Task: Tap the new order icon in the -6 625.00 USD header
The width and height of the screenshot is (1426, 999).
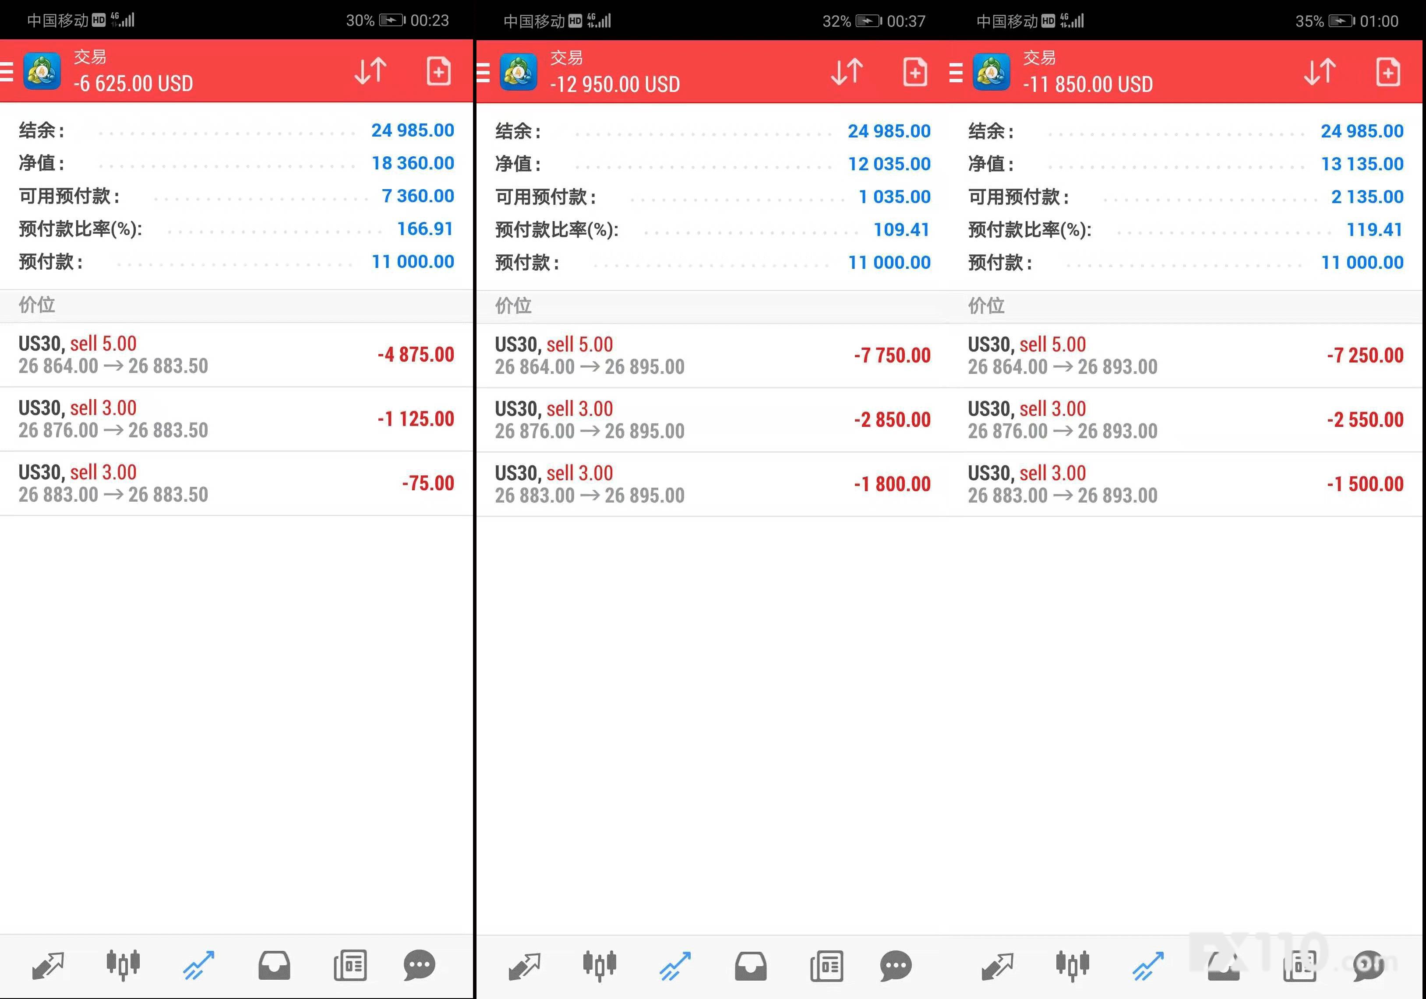Action: click(x=438, y=71)
